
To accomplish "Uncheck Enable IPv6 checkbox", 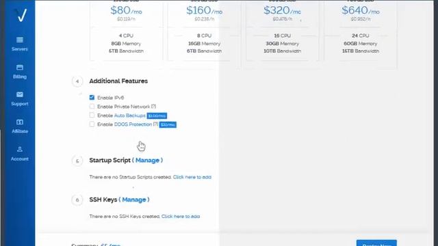I will 92,97.
